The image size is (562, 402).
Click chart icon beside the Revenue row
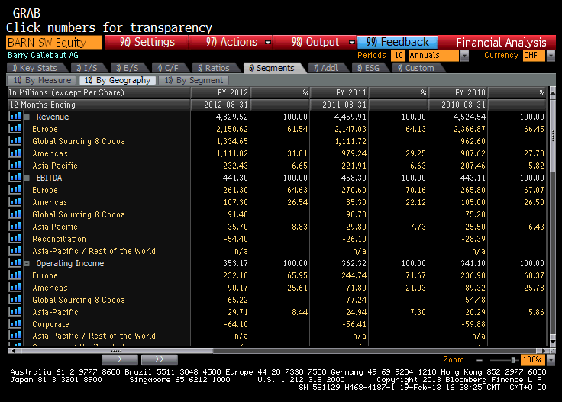point(15,117)
